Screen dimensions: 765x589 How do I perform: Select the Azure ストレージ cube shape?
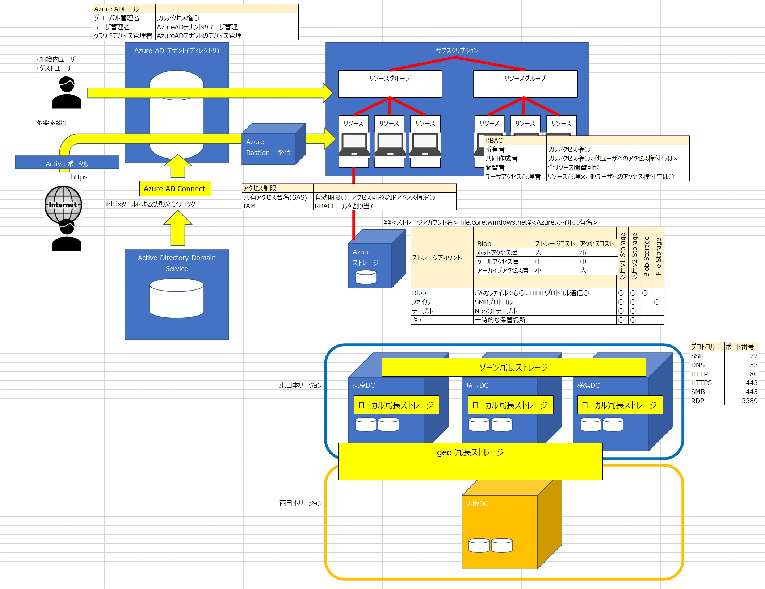[x=377, y=259]
